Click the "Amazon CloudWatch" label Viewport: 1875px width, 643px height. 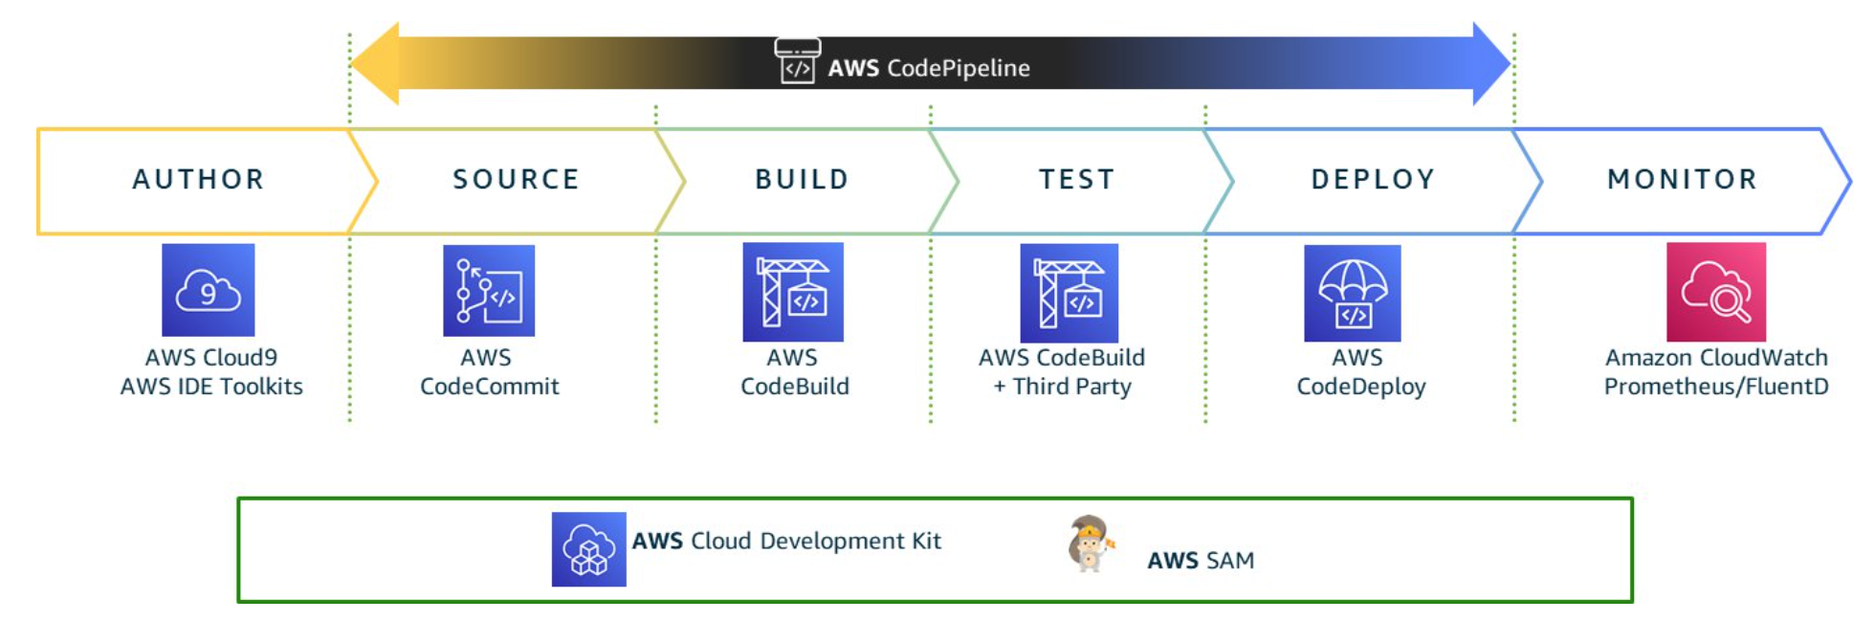[1716, 358]
